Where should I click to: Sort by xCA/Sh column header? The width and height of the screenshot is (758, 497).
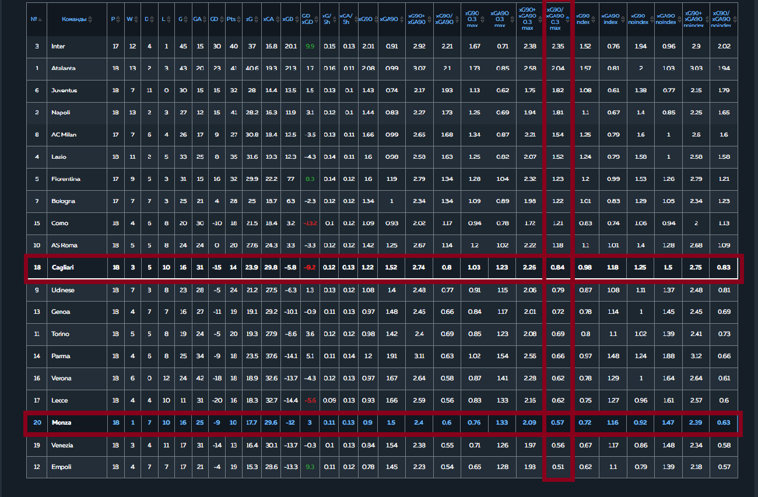[x=348, y=19]
